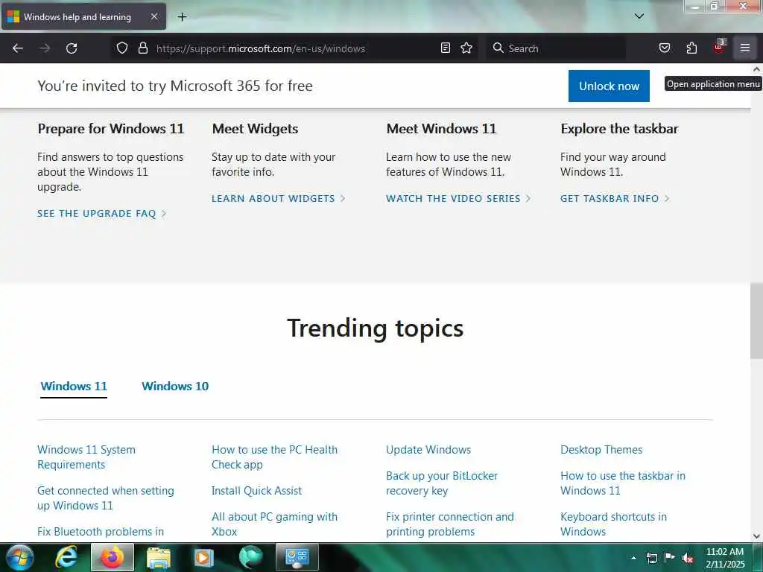Open Windows 11 System Requirements

(86, 457)
